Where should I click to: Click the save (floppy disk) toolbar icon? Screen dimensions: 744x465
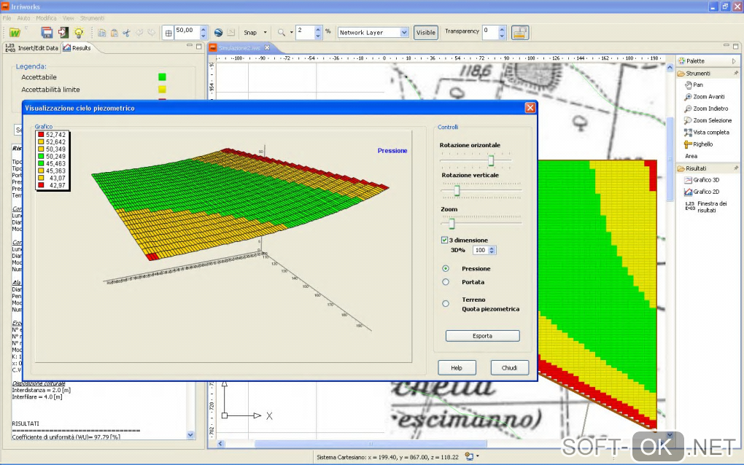(x=47, y=33)
